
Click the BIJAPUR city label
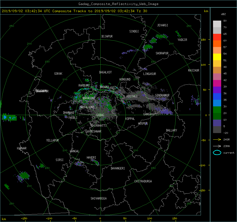pyautogui.click(x=107, y=36)
